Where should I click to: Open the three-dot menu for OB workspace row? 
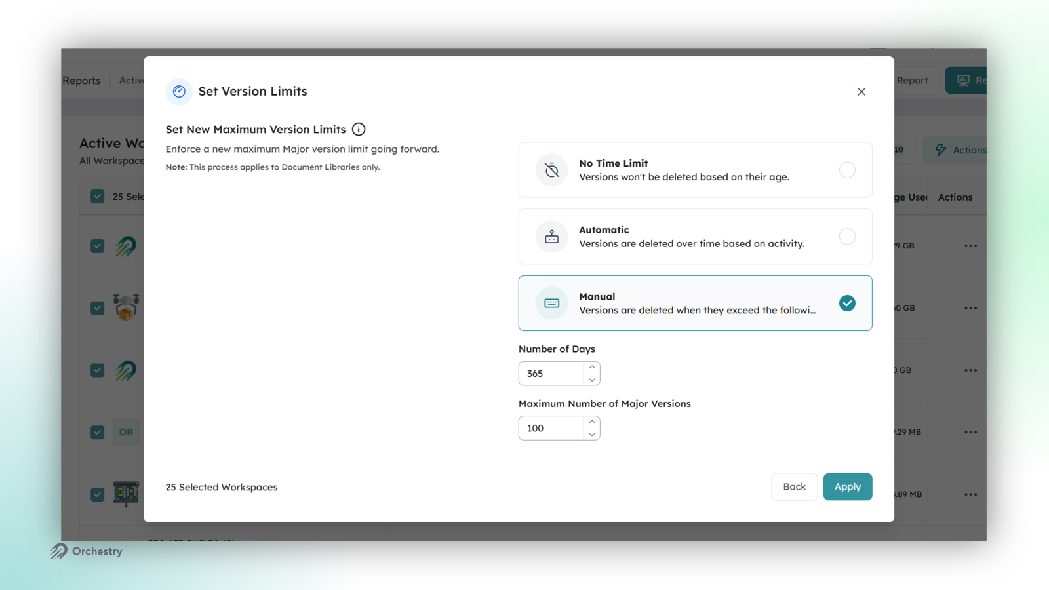[x=971, y=432]
